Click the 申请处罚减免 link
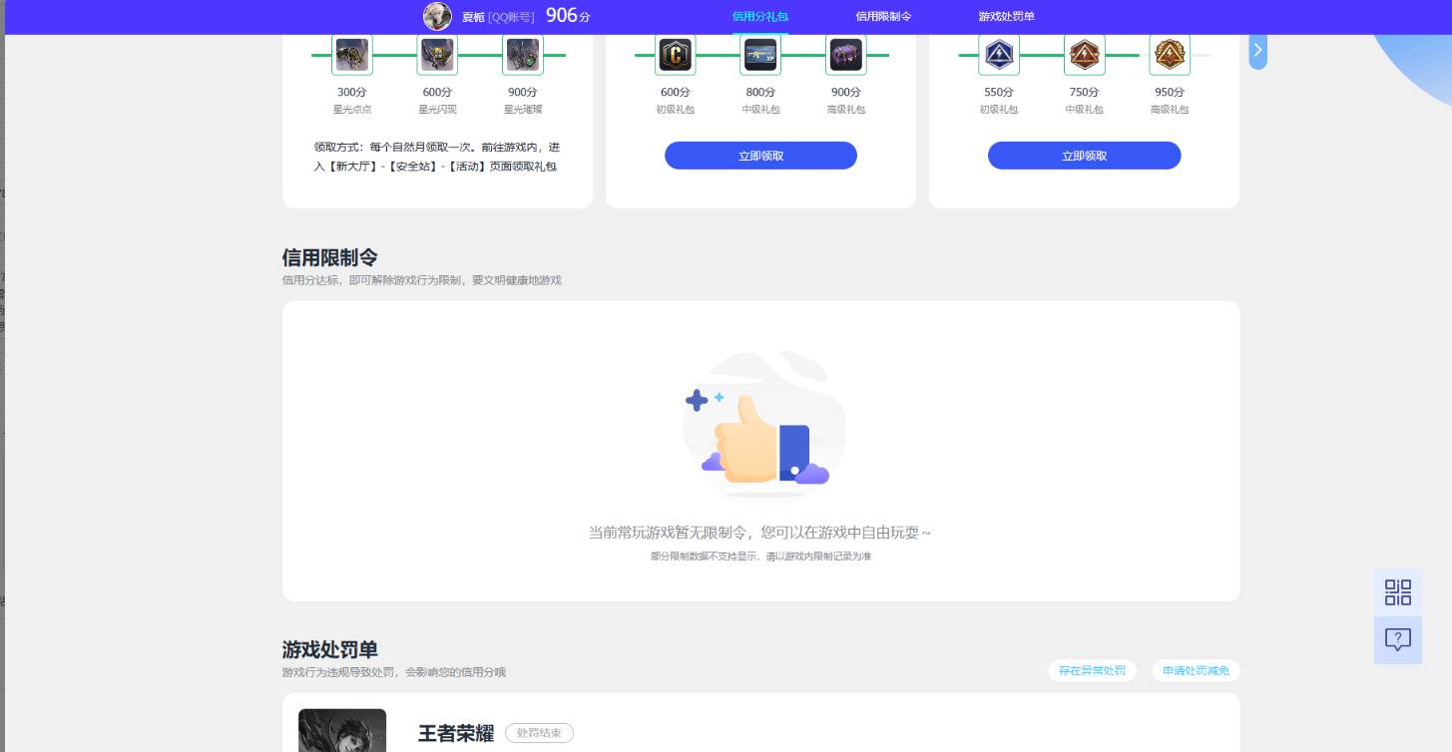The height and width of the screenshot is (752, 1452). click(1196, 670)
